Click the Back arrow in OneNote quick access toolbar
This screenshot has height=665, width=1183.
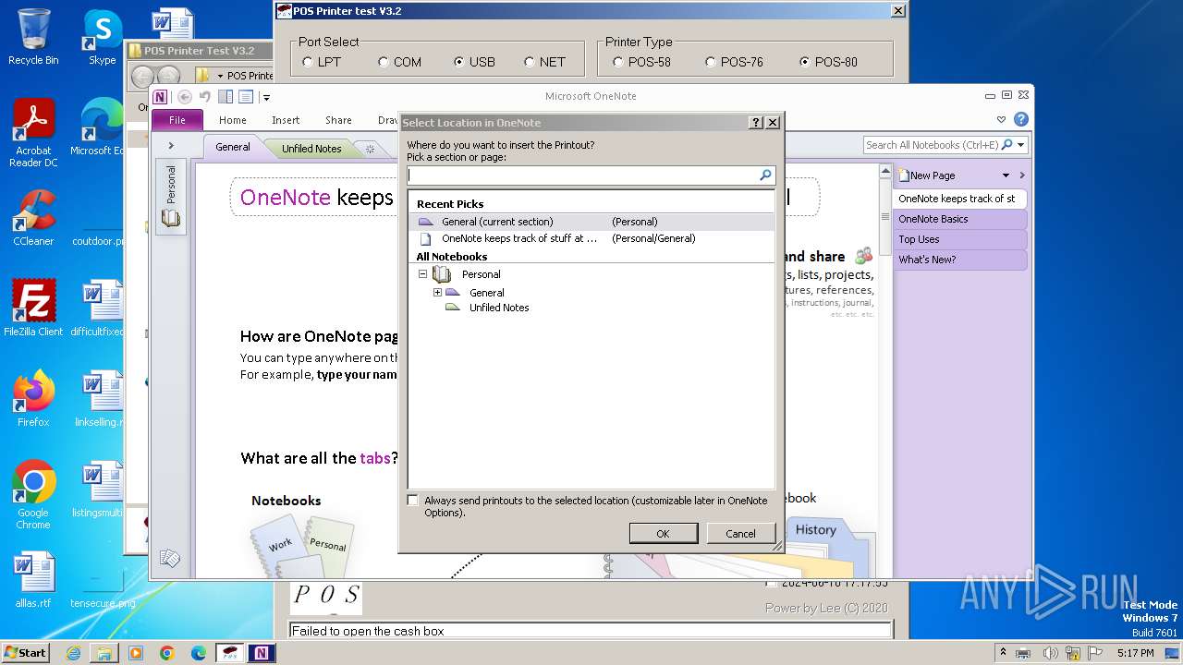[x=185, y=96]
